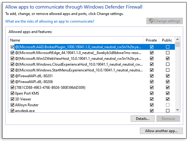Open Details for the selected app
Screen dimensions: 189x141
pos(142,119)
